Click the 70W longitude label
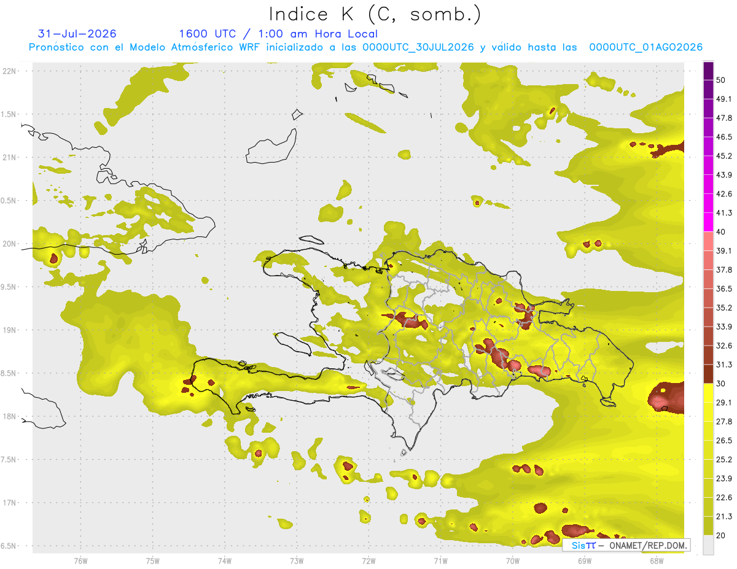 point(513,561)
